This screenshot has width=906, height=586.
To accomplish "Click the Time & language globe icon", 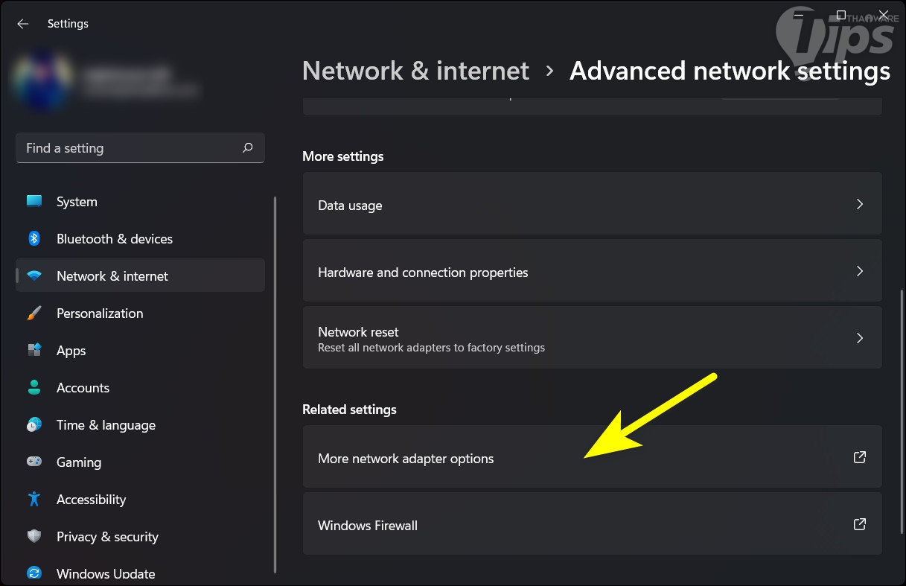I will click(34, 425).
